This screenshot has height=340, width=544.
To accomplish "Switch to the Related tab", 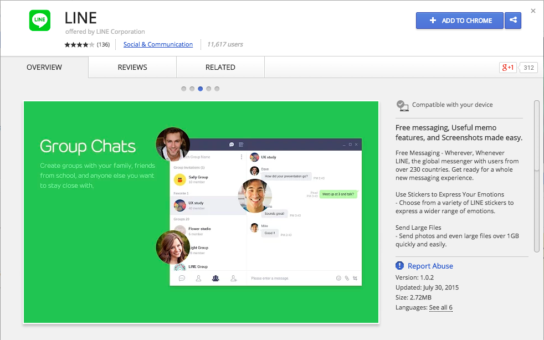I will (x=220, y=68).
